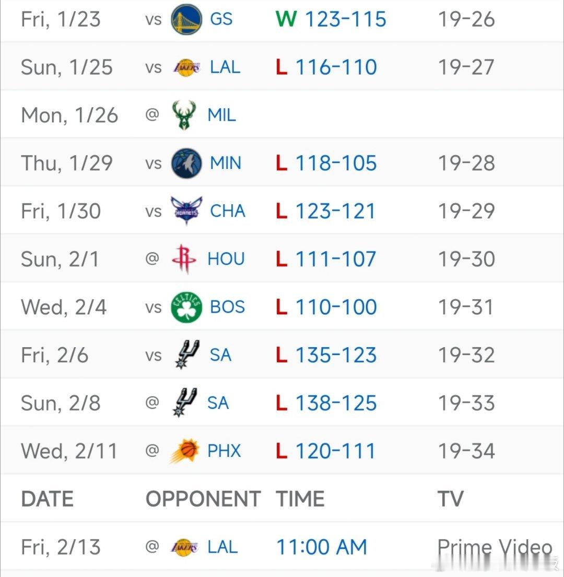Click the 11:00 AM game time link

[x=322, y=547]
